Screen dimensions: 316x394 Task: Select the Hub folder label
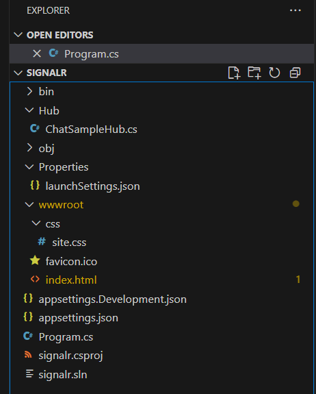coord(49,110)
